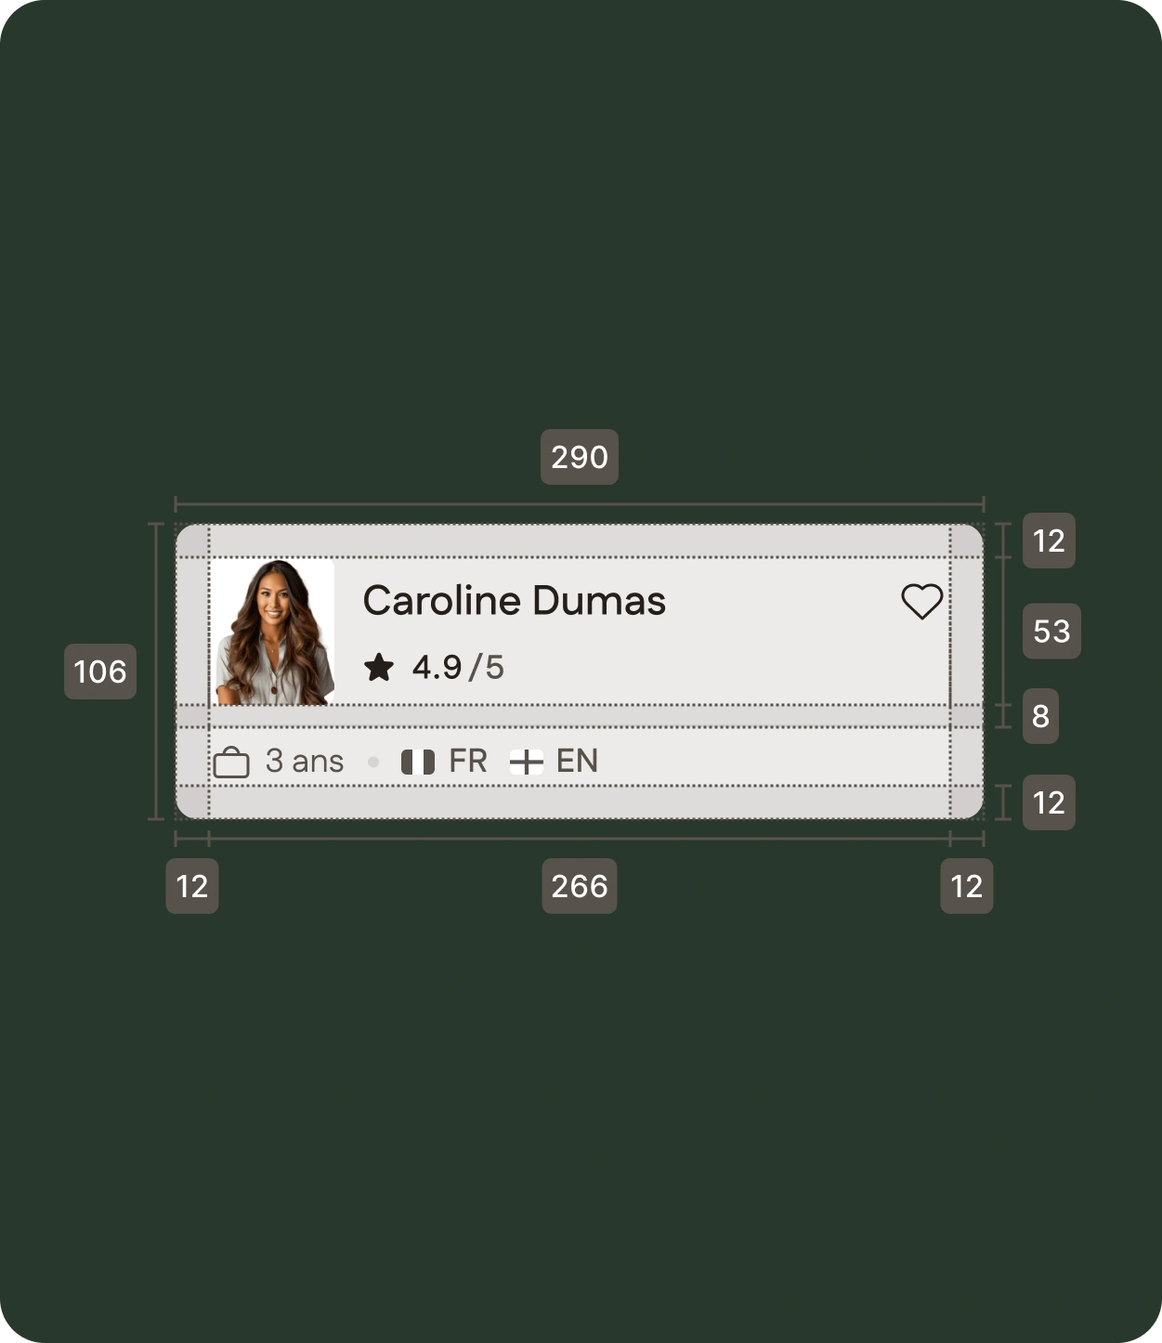
Task: Select the 266 inner width badge
Action: pos(580,886)
